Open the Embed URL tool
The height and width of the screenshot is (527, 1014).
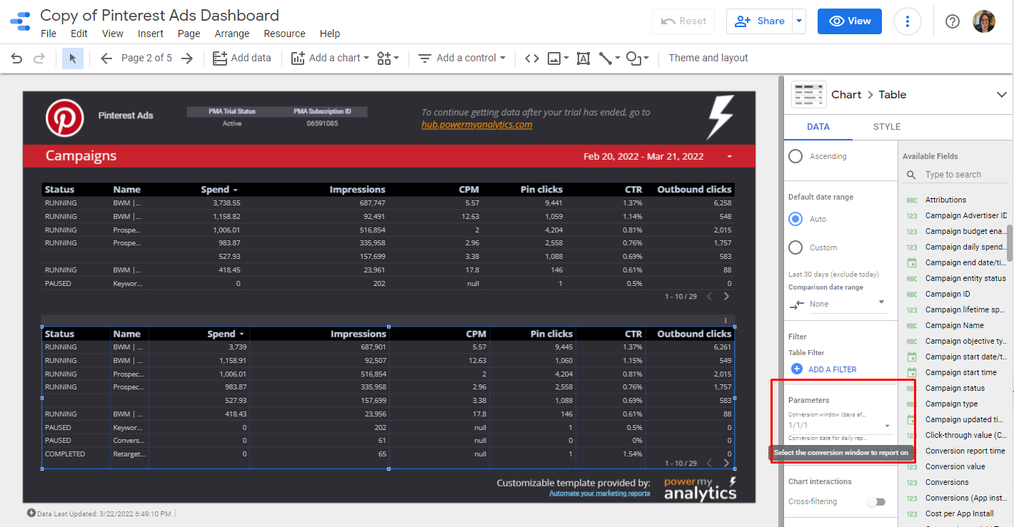(x=531, y=58)
